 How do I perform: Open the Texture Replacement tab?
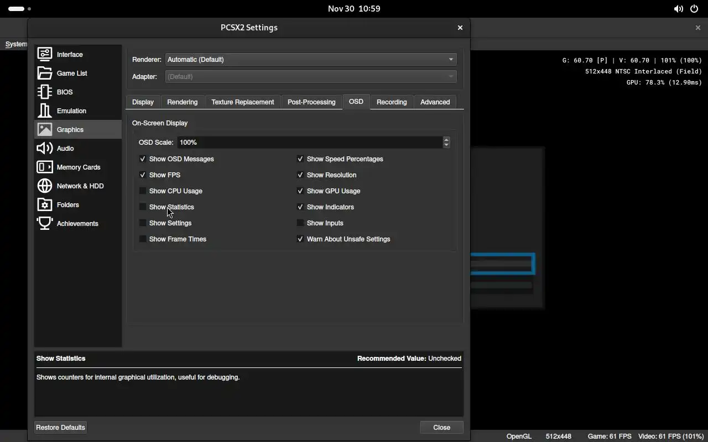pyautogui.click(x=243, y=102)
